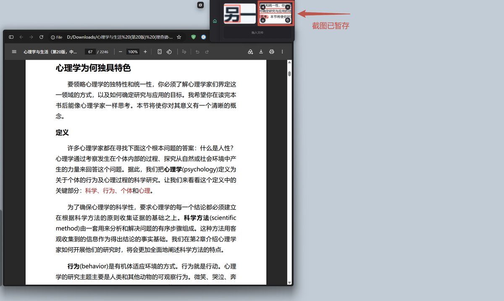Click the heading 心理学为何独具特色

93,68
